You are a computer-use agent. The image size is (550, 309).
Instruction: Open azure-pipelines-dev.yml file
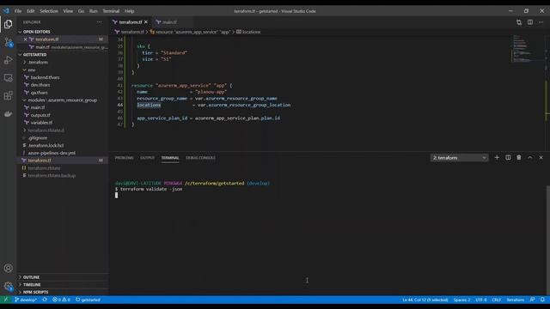63,153
